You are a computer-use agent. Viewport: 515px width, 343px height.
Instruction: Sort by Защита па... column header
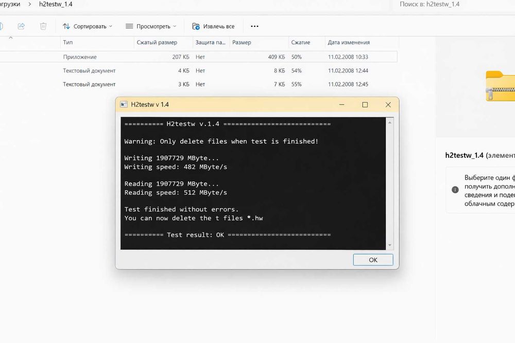[x=211, y=42]
